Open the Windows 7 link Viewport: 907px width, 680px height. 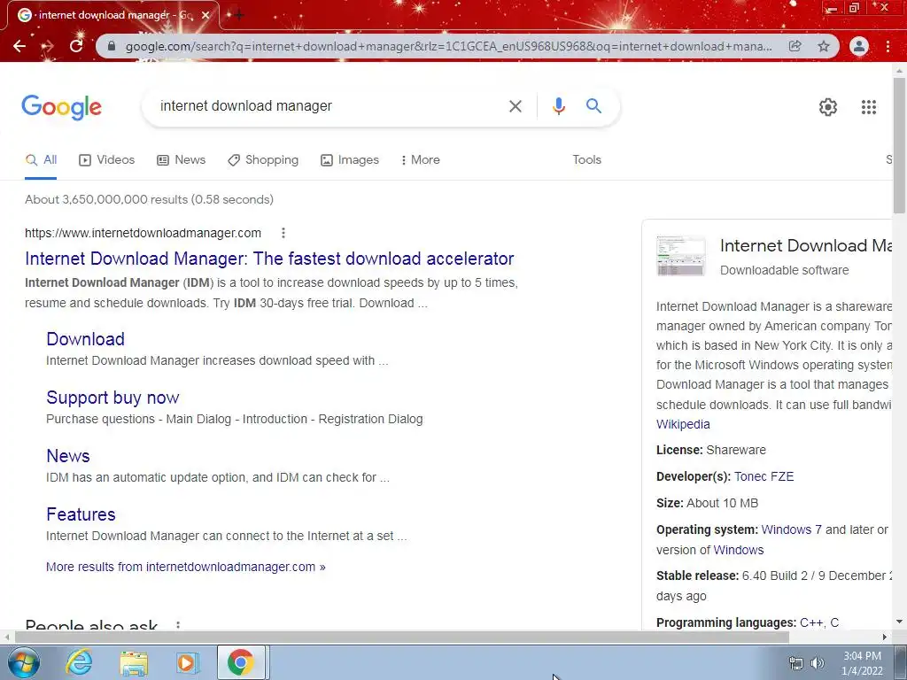[791, 529]
